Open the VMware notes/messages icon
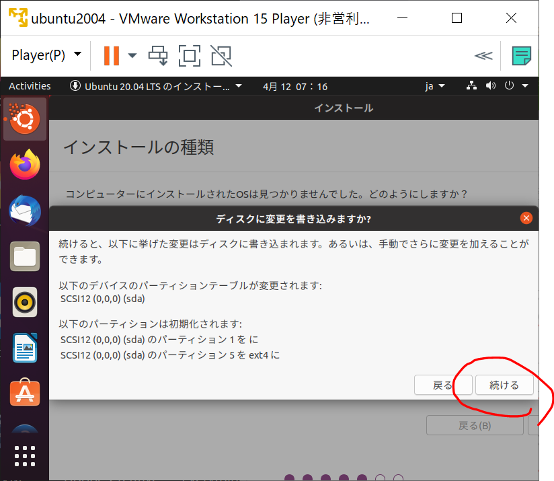554x481 pixels. coord(522,55)
